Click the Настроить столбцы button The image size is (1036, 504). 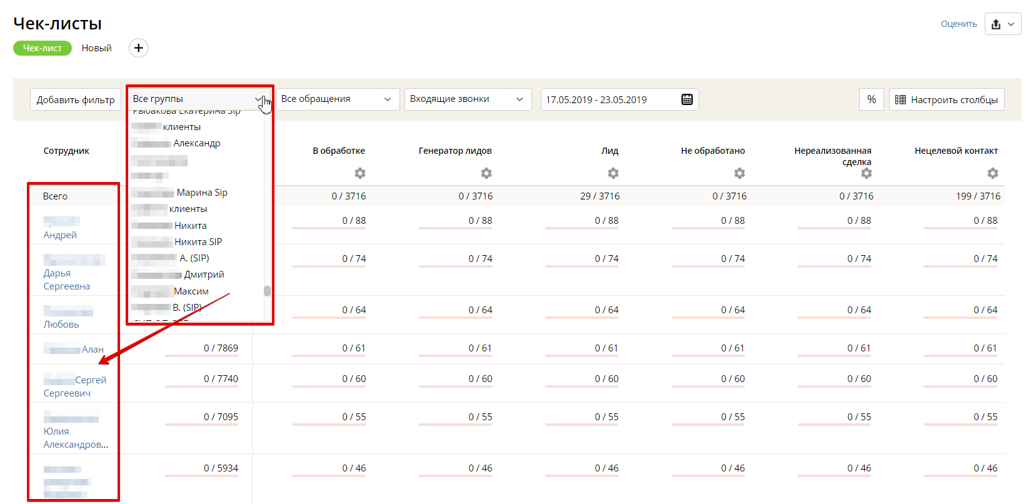click(947, 99)
